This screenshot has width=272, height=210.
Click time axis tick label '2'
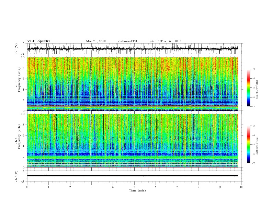pyautogui.click(x=70, y=187)
